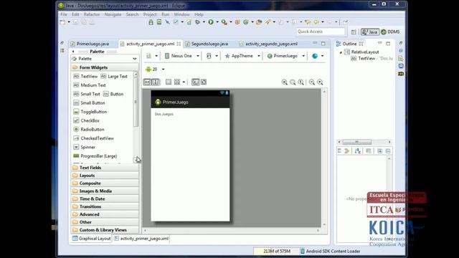Screen dimensions: 459x258
Task: Select the Small Button palette widget
Action: click(89, 103)
